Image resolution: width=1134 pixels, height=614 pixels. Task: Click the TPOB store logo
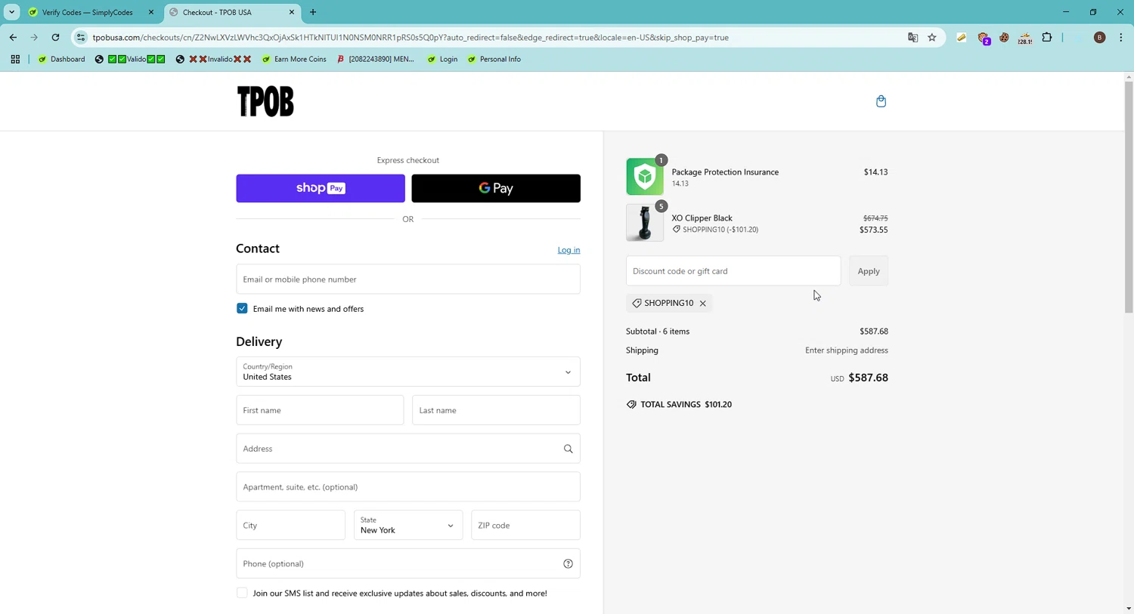265,101
